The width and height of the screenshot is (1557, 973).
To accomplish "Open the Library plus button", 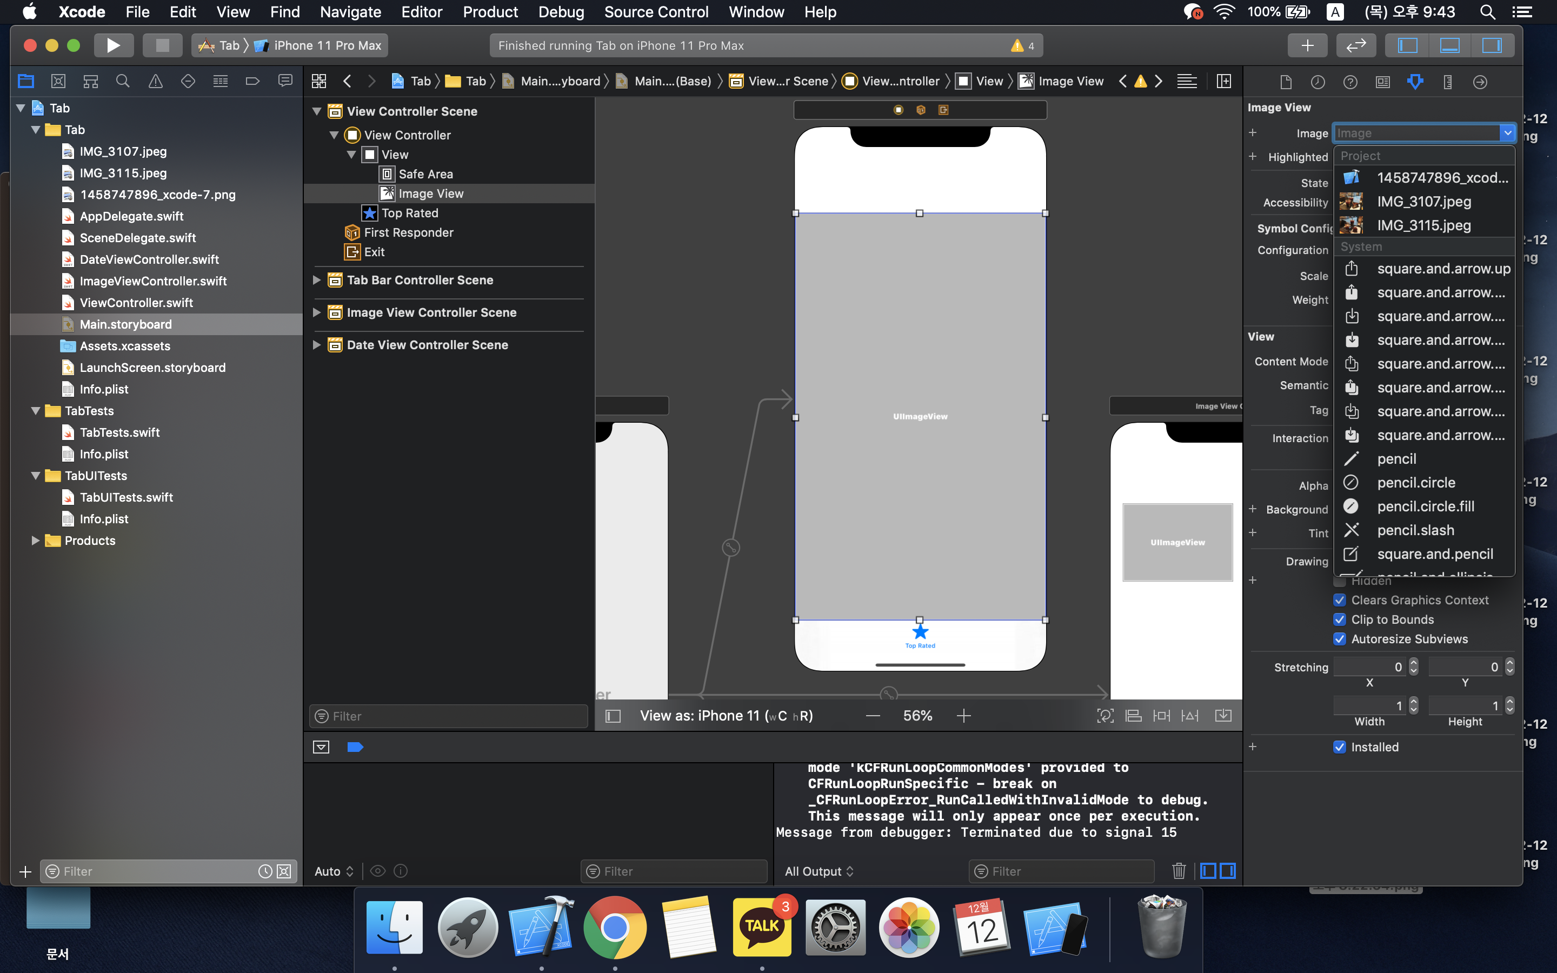I will [x=1307, y=45].
